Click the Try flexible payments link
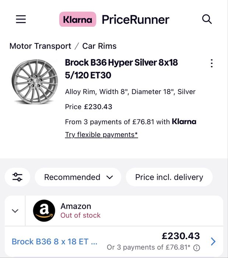This screenshot has height=258, width=228. [101, 135]
